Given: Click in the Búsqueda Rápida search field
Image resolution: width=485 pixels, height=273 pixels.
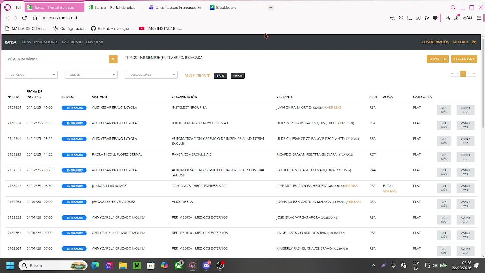Looking at the screenshot, I should click(x=57, y=59).
